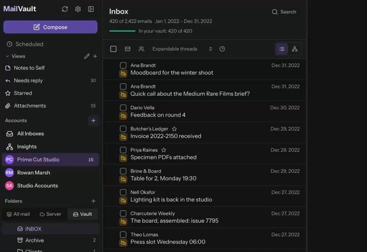
Task: Switch to list view icon
Action: tap(282, 49)
